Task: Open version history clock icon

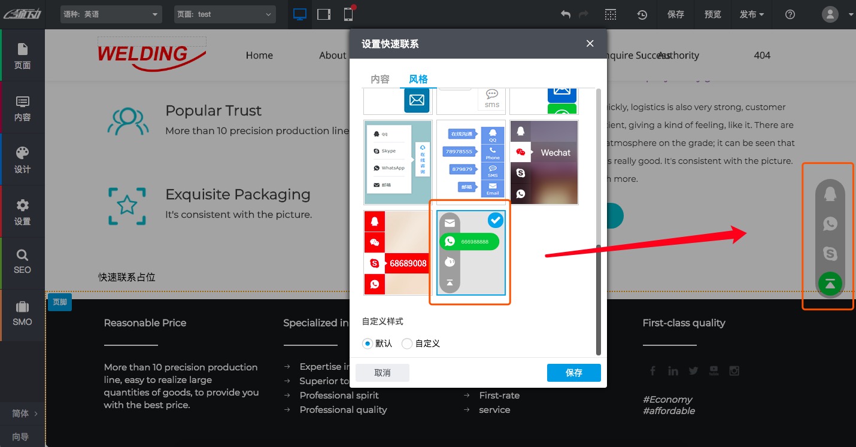Action: 642,14
